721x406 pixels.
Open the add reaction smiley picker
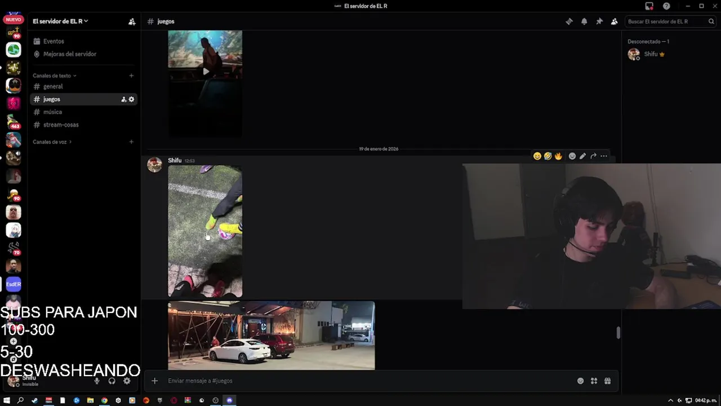pyautogui.click(x=572, y=156)
